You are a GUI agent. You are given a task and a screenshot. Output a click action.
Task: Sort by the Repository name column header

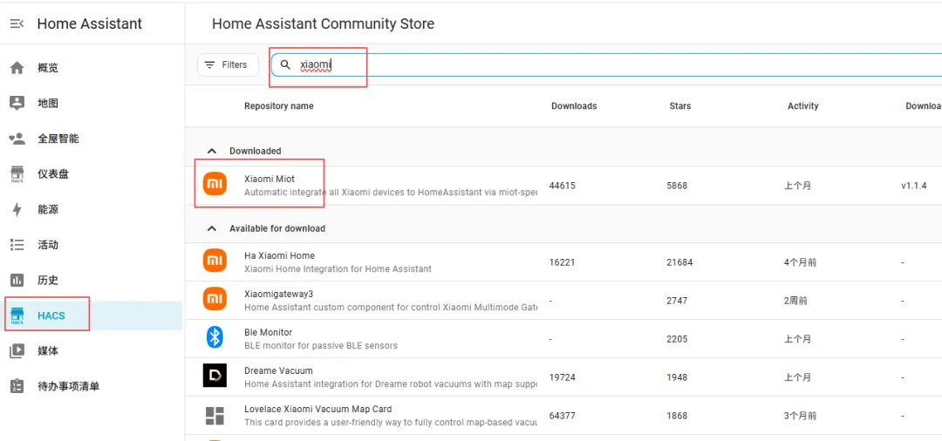279,106
